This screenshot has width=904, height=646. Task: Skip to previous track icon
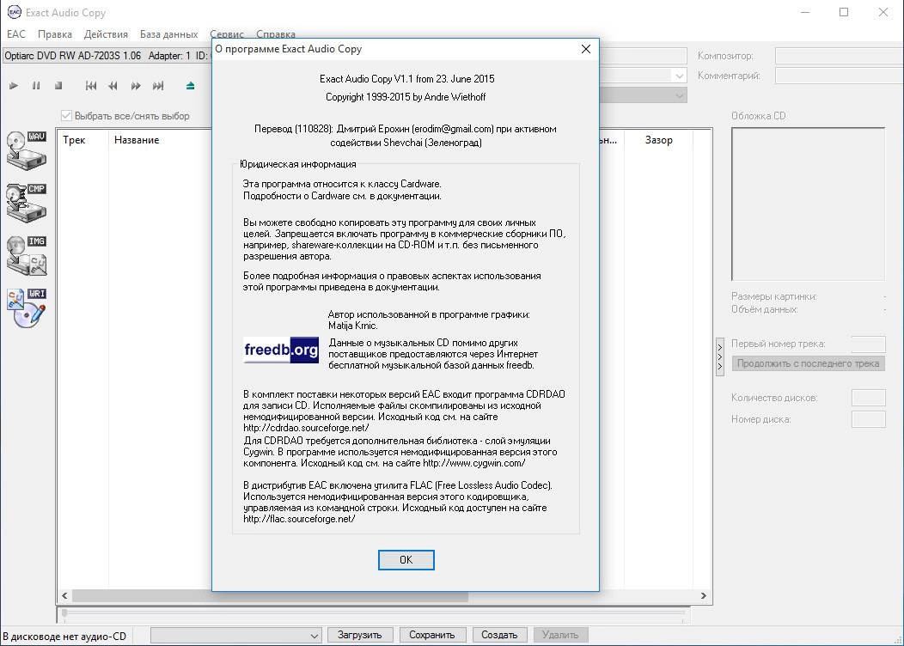[x=90, y=86]
